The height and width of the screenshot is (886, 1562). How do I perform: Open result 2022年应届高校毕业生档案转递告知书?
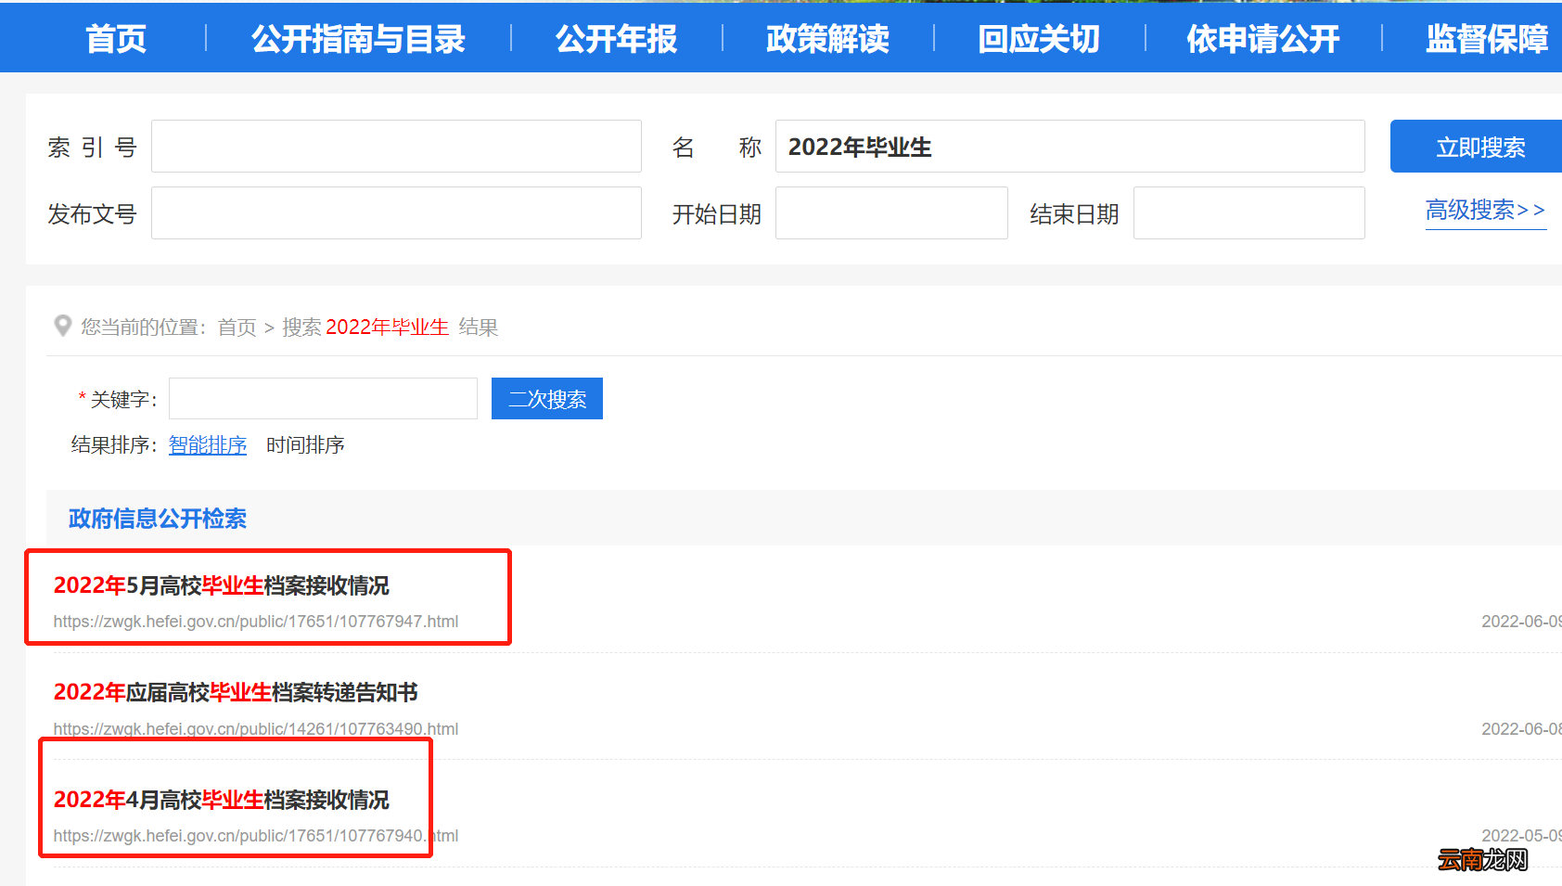pyautogui.click(x=236, y=692)
